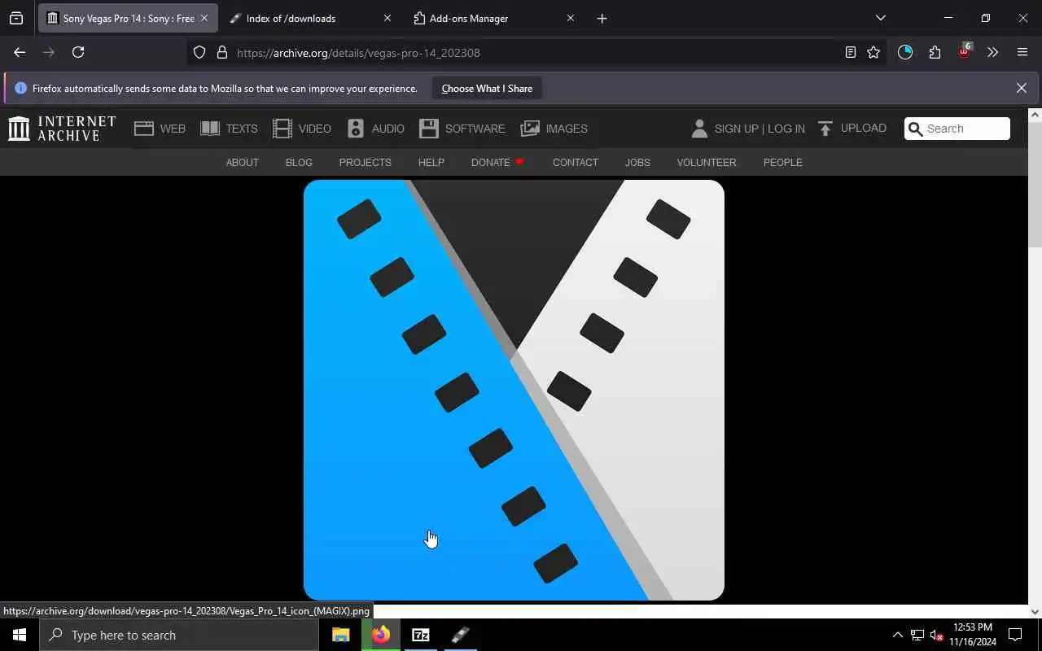Click UPLOAD link

[852, 129]
